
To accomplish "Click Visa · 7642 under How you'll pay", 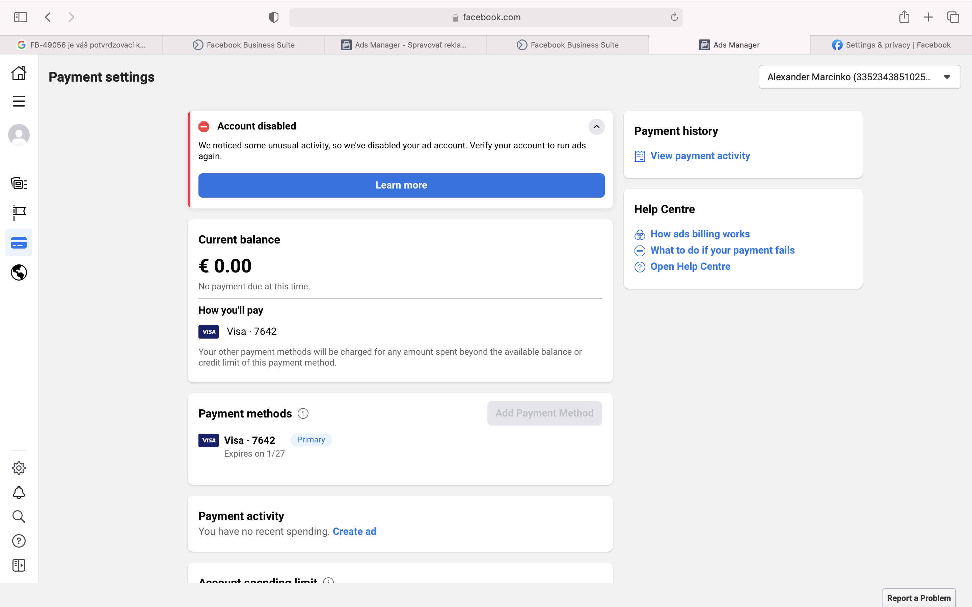I will 251,331.
